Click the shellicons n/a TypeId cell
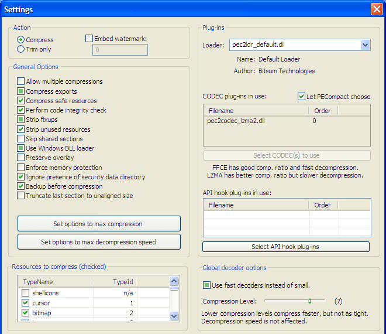 pos(128,293)
